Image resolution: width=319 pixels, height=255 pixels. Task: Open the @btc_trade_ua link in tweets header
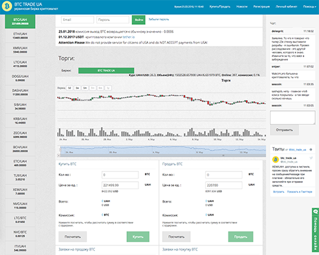point(297,150)
